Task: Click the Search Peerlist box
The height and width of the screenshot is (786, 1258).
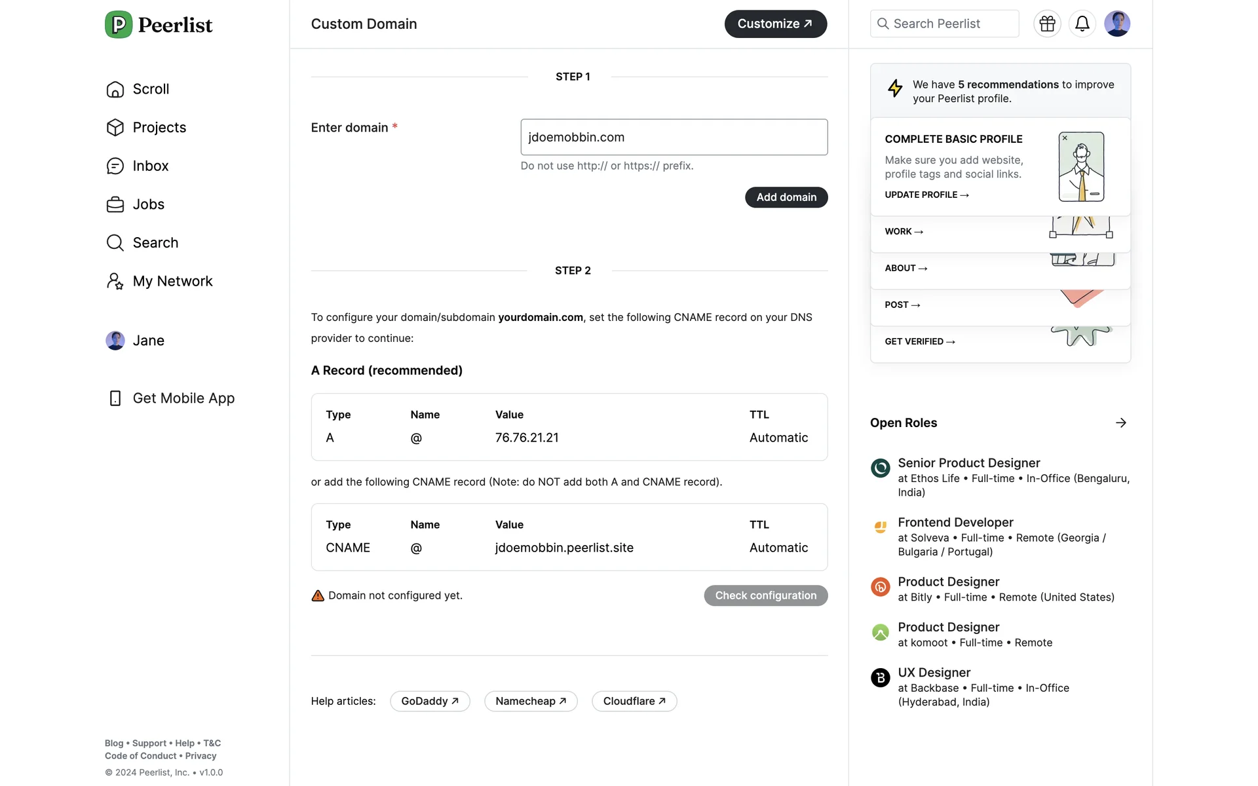Action: 944,24
